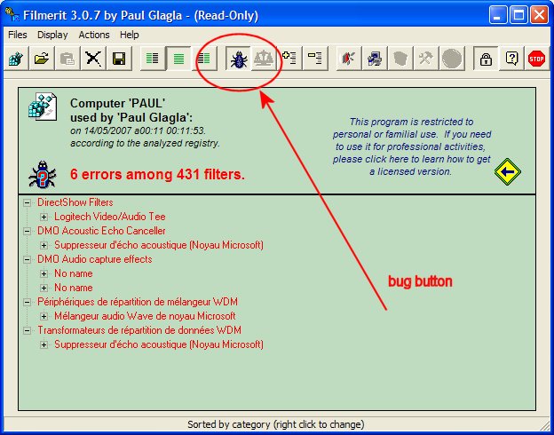
Task: Select the half black, half green list icon
Action: pyautogui.click(x=204, y=59)
